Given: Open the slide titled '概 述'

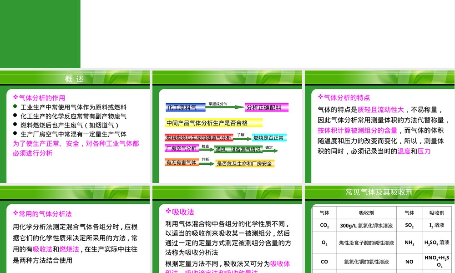Looking at the screenshot, I should tap(75, 127).
